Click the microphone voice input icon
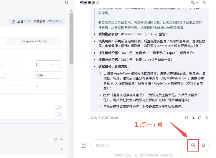The width and height of the screenshot is (216, 158). 203,145
